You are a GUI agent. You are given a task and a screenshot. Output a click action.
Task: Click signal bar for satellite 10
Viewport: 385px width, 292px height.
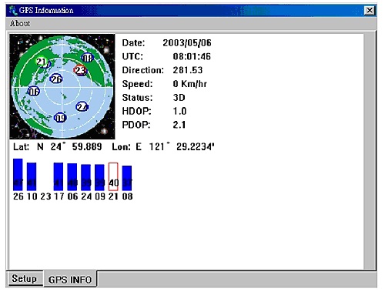[32, 176]
